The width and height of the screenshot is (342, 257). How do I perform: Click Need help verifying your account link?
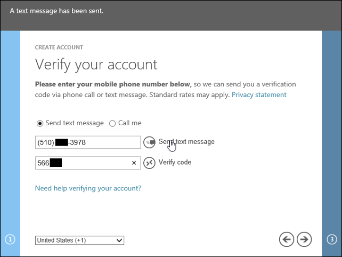click(x=88, y=188)
